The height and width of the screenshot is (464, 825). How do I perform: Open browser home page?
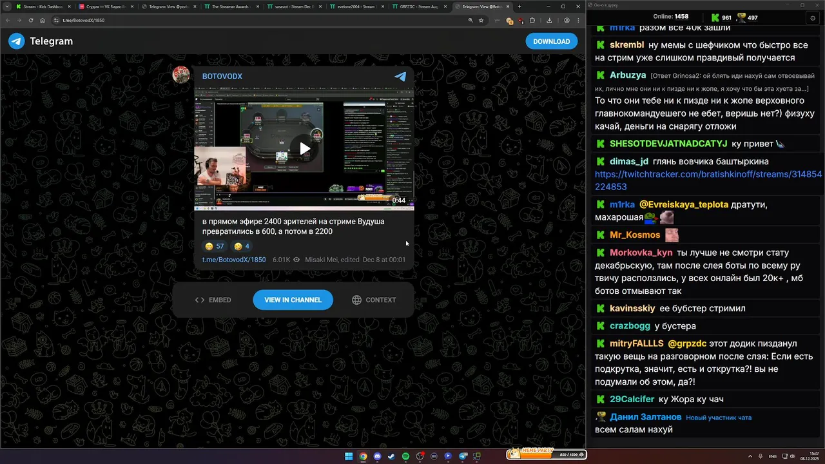(43, 20)
